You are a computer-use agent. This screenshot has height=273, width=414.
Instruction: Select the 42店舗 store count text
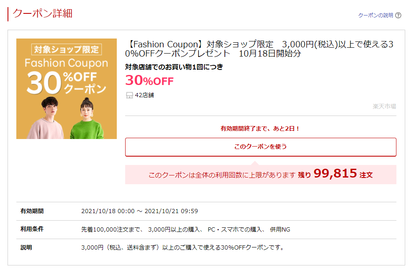coord(144,95)
